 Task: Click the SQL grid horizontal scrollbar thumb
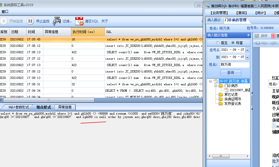tap(49, 100)
